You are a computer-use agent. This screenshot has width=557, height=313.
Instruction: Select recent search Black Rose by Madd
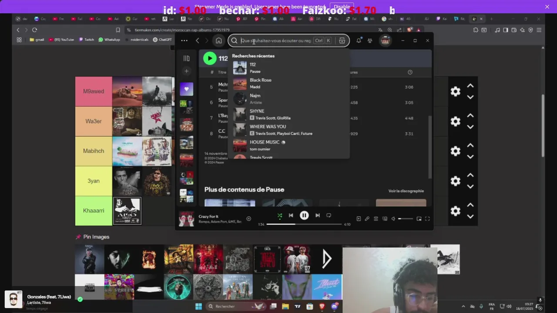coord(289,83)
